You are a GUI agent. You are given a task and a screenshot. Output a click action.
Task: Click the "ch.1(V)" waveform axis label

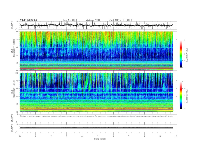[x=12, y=26]
